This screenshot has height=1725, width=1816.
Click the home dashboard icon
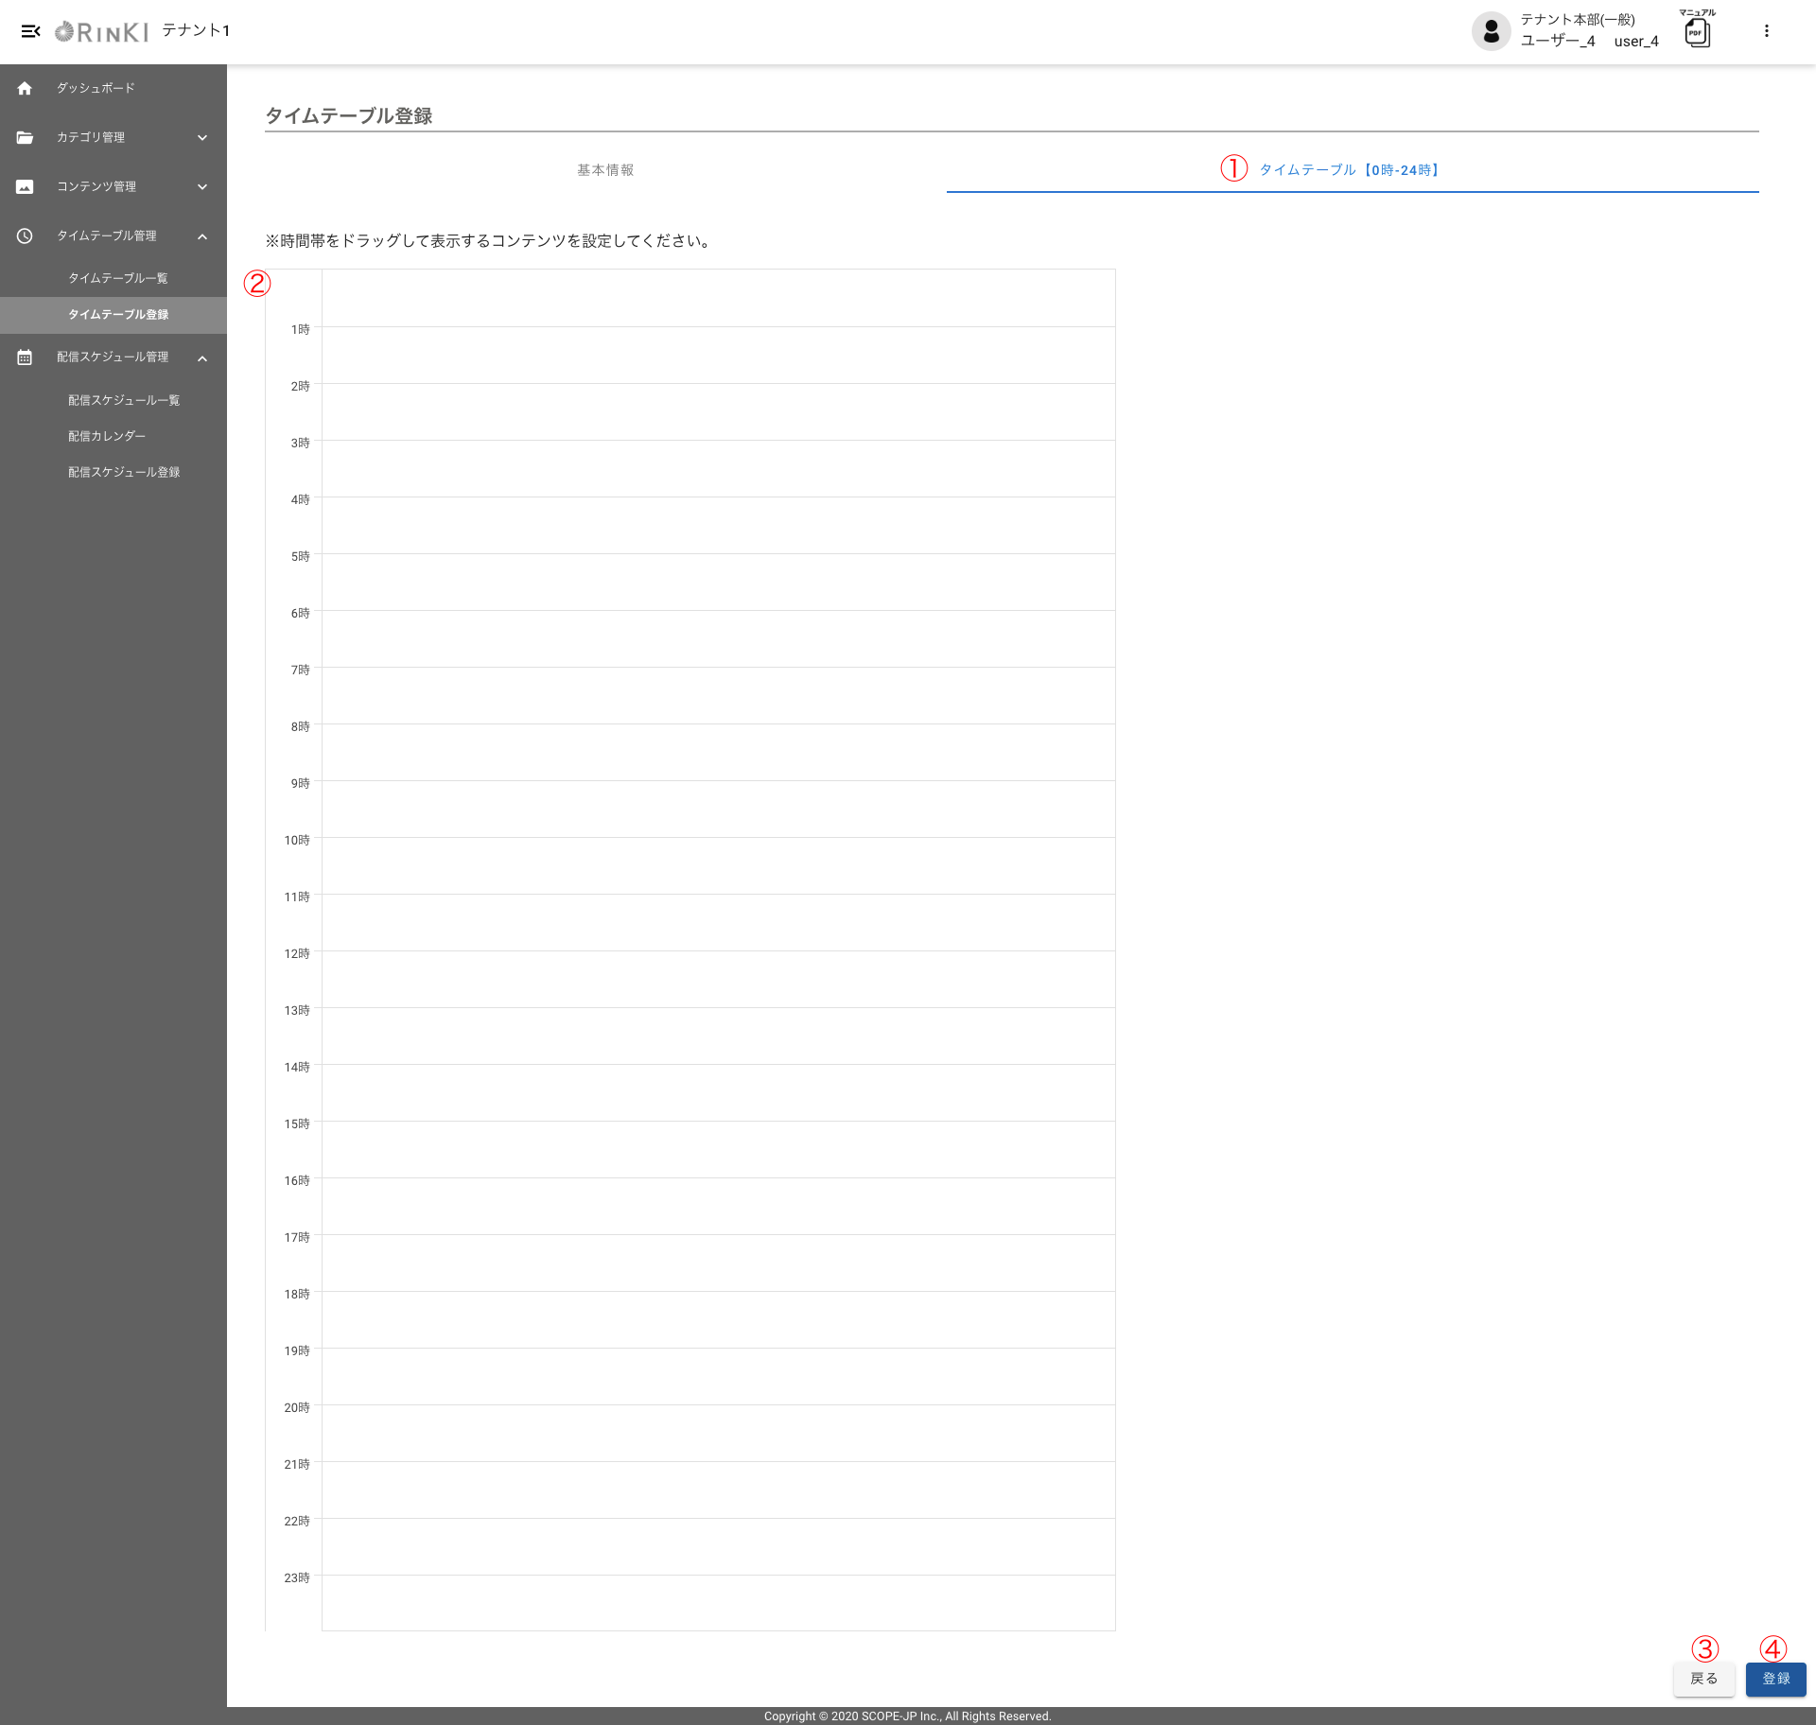point(25,88)
